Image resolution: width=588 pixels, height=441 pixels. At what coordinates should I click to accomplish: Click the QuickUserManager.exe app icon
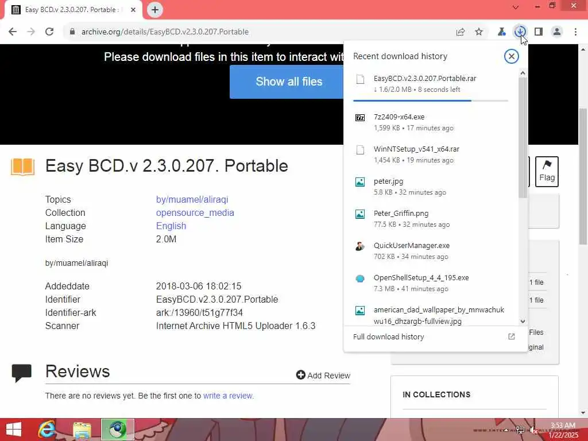[x=360, y=246]
